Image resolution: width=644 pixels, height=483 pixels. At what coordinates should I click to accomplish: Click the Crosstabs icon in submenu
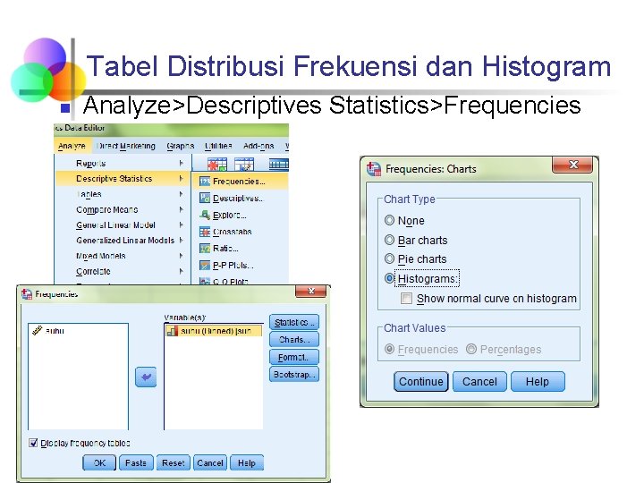[x=205, y=232]
